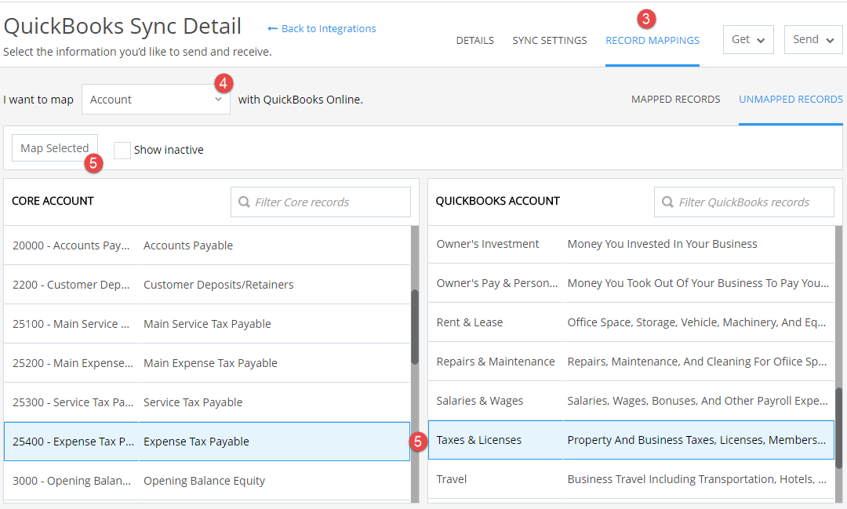Click the Customer Deposits/Retainers description cell
This screenshot has width=847, height=509.
pyautogui.click(x=218, y=285)
